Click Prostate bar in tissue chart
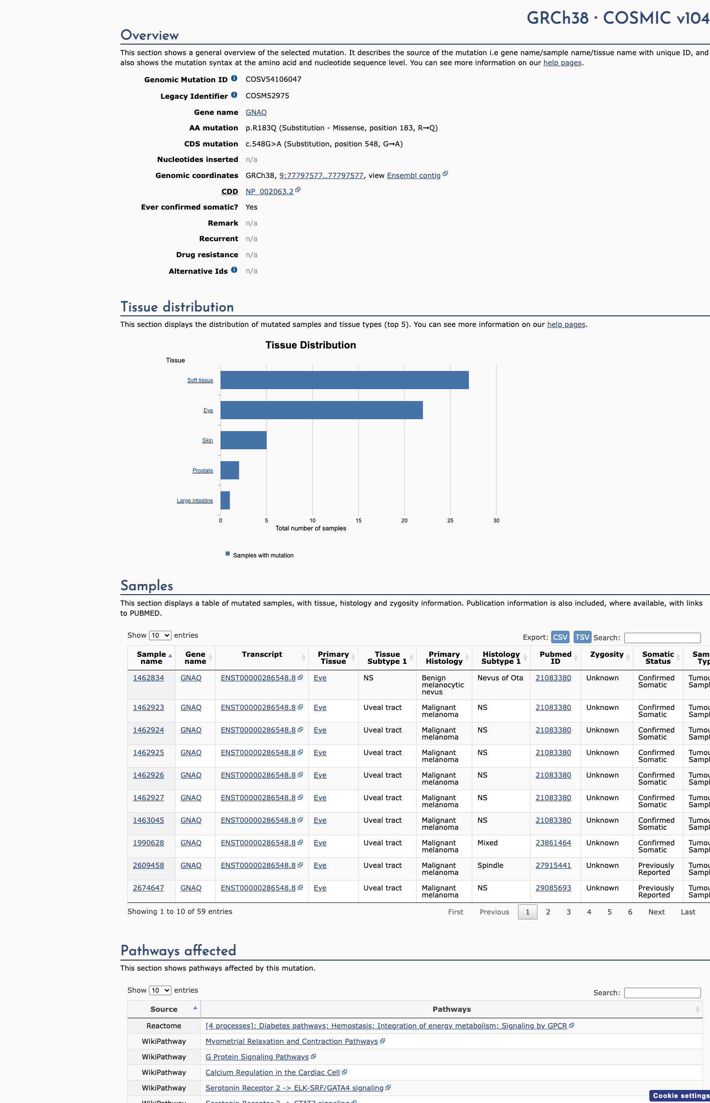The height and width of the screenshot is (1103, 710). [230, 470]
